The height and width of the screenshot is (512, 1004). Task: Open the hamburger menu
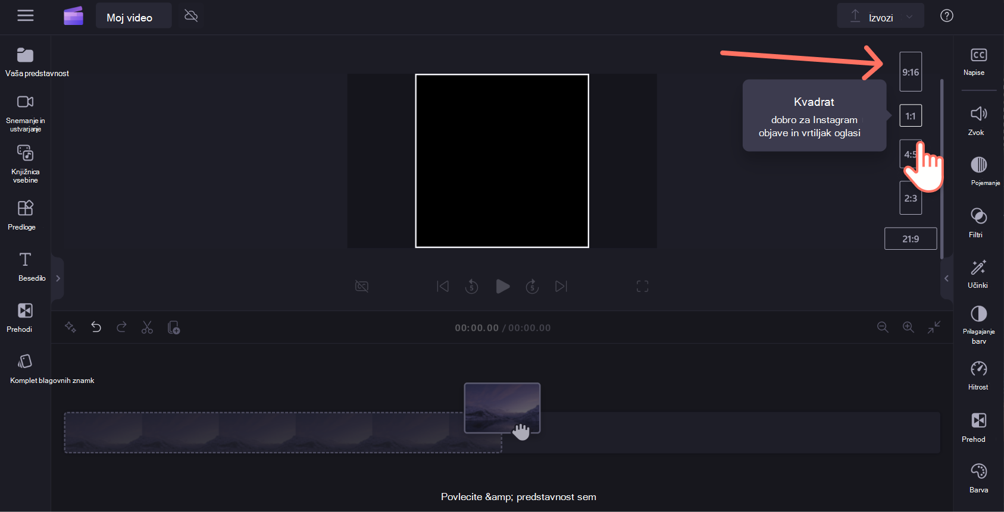pos(25,15)
